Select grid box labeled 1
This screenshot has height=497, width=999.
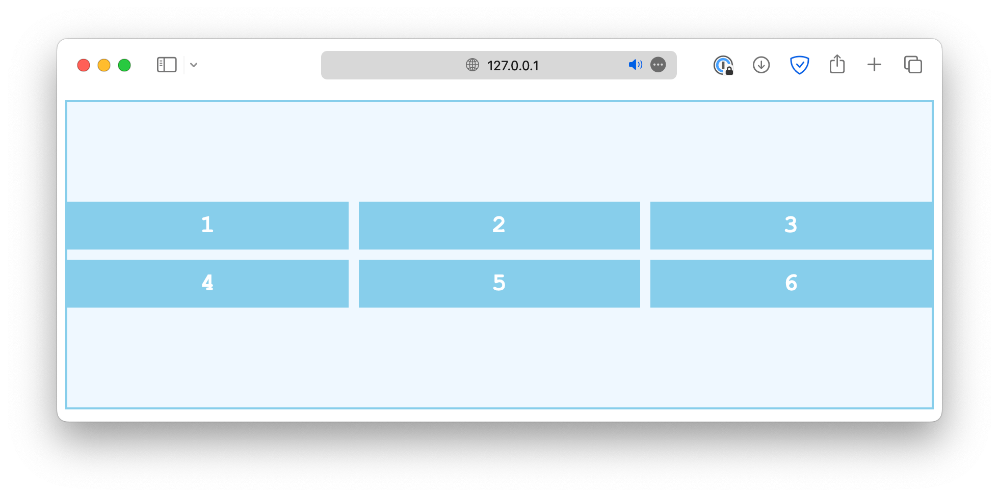click(x=207, y=225)
